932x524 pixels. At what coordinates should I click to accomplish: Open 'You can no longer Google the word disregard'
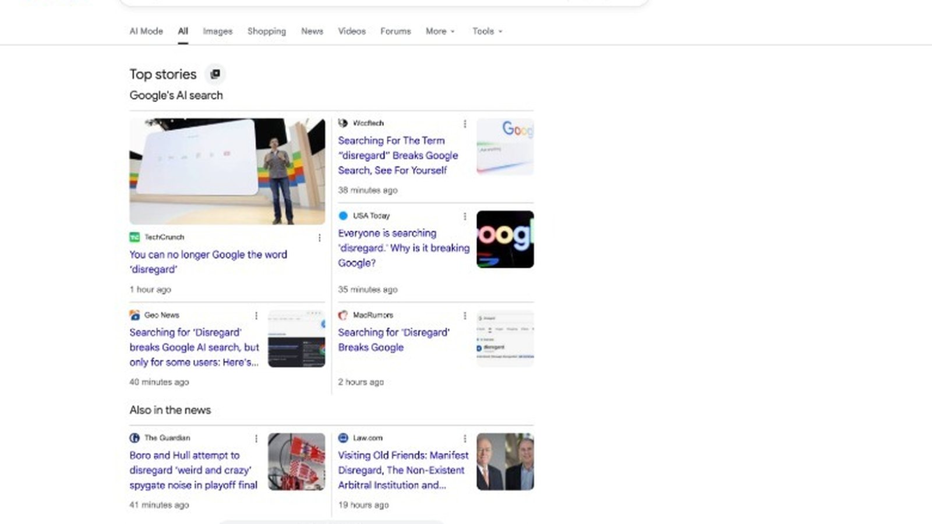click(208, 262)
